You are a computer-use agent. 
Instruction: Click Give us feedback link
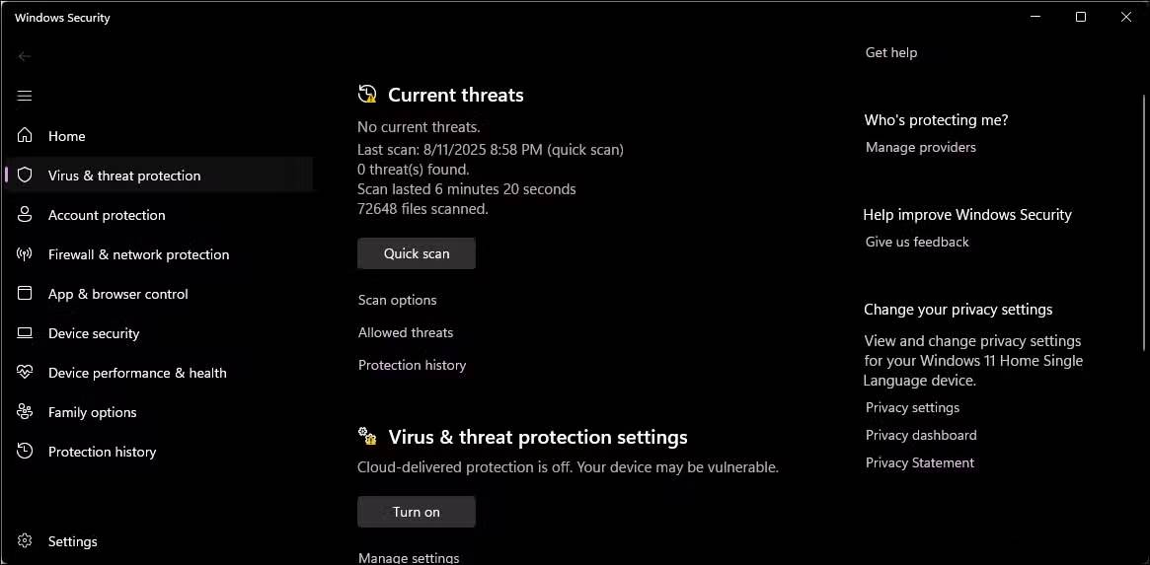click(917, 242)
